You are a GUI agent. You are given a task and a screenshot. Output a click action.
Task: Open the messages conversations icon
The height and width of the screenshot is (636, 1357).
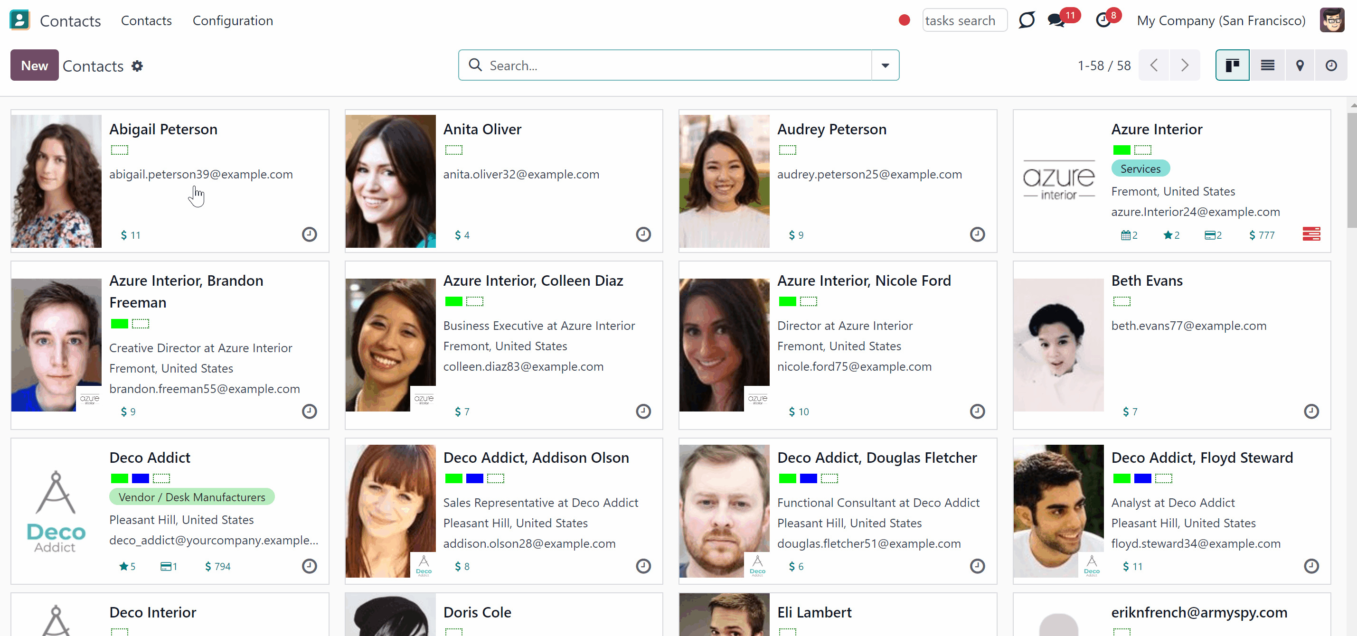coord(1056,20)
